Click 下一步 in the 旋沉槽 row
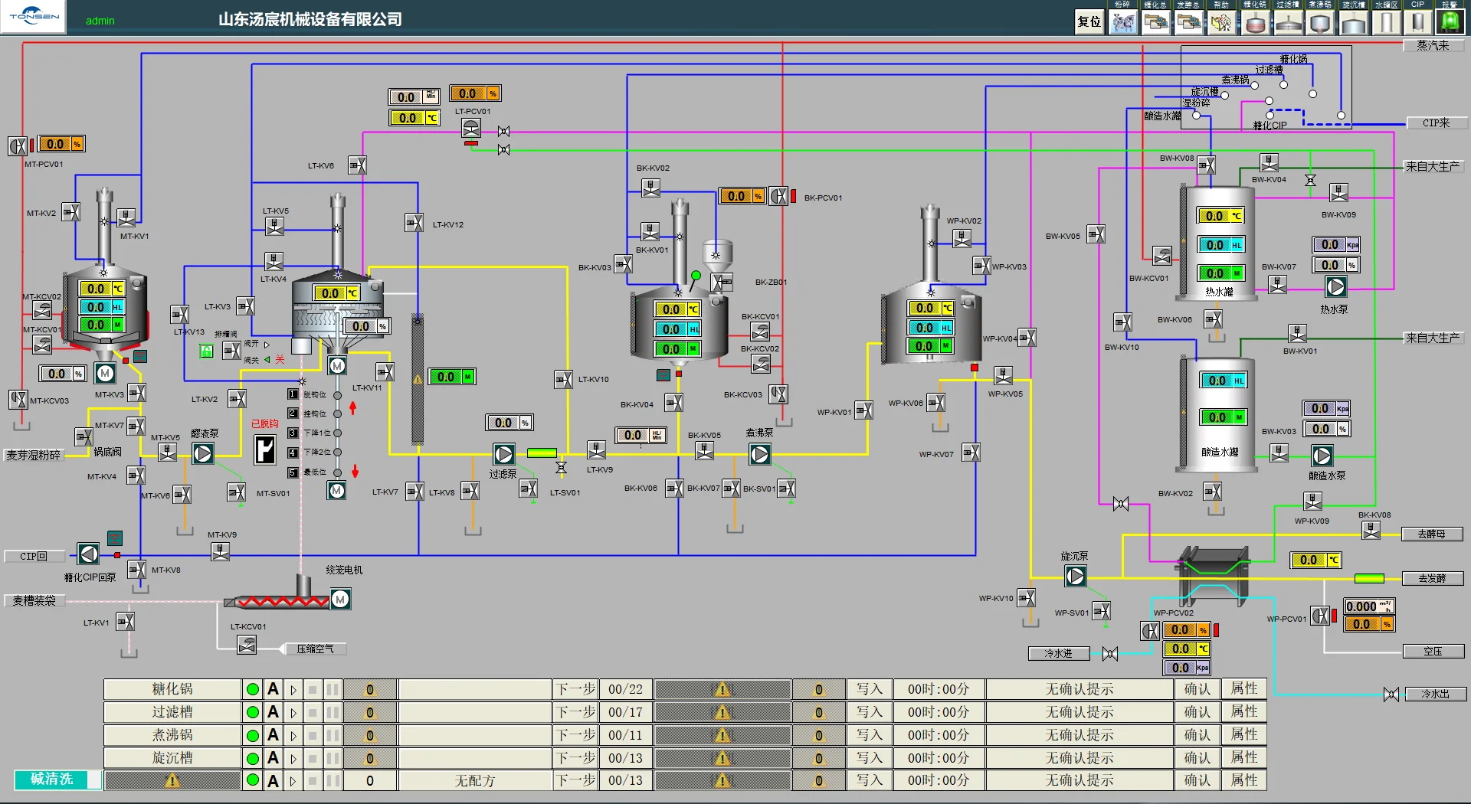Screen dimensions: 1471x804 click(575, 758)
